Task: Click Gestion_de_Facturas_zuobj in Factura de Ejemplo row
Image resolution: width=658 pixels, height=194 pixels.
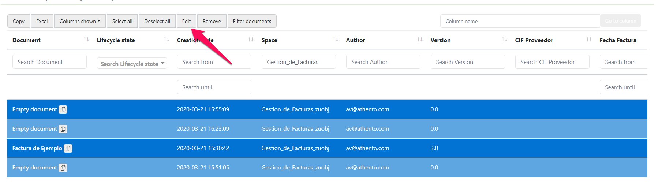Action: (x=295, y=148)
